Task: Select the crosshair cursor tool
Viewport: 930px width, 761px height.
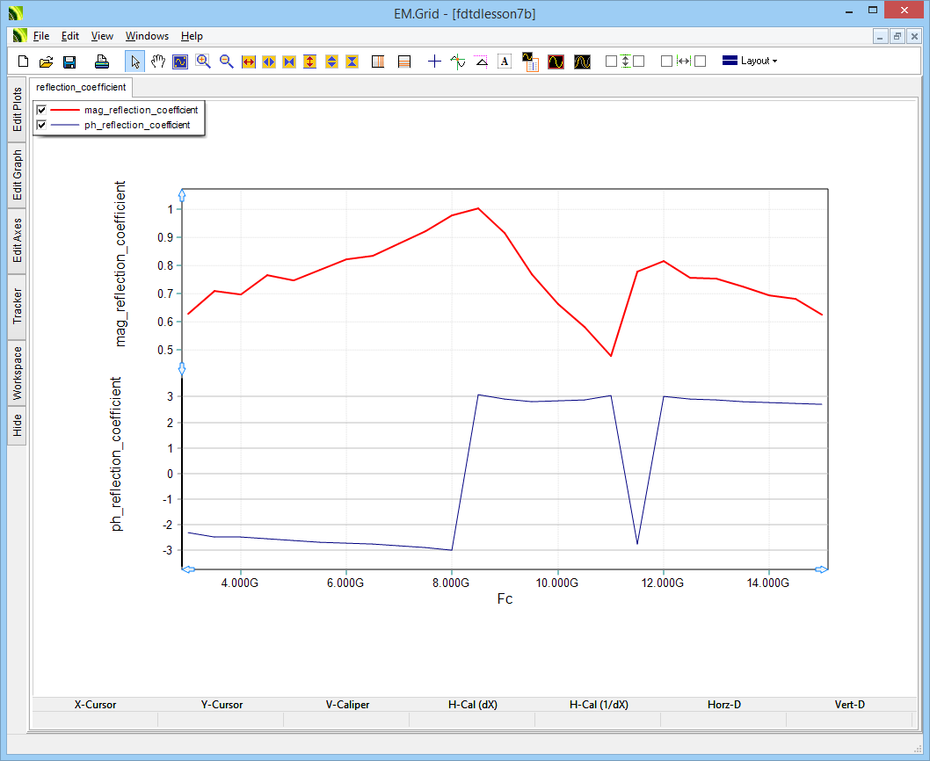Action: coord(434,62)
